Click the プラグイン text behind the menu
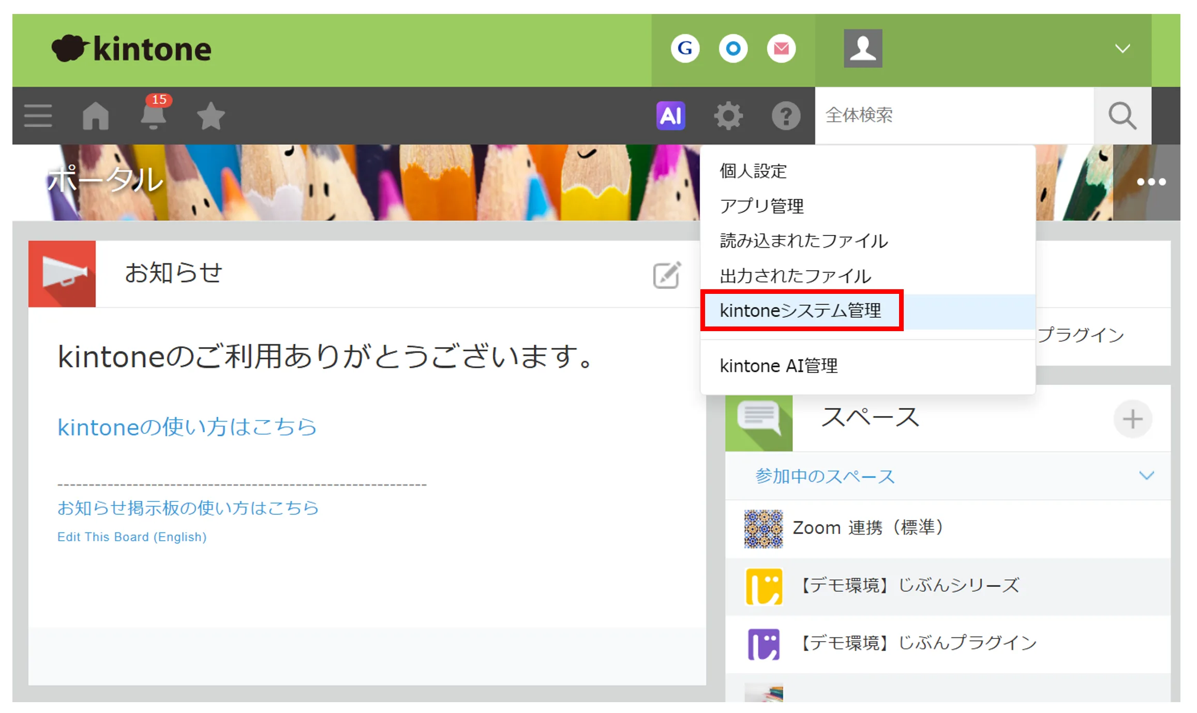This screenshot has height=713, width=1197. pos(1080,335)
